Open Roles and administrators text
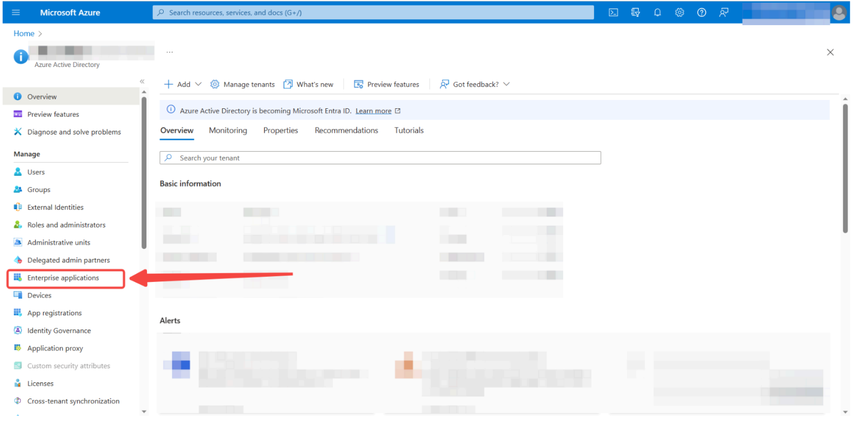 [66, 225]
